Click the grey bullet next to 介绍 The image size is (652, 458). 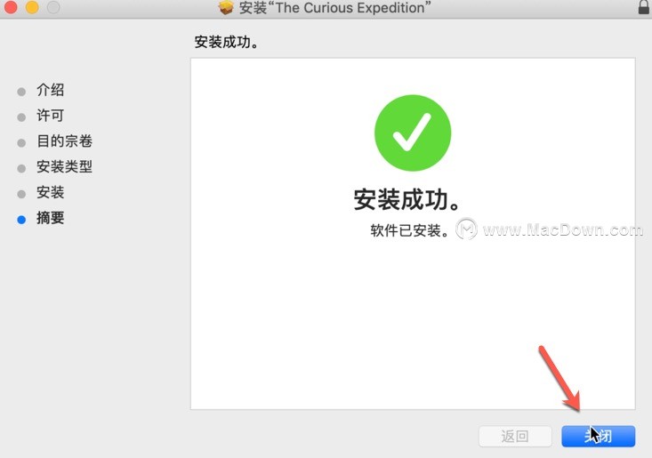(x=21, y=92)
